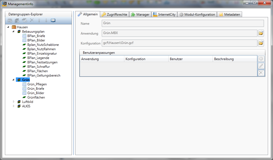Screen dimensions: 273x160
Task: Select the Grünflächen entry under Grün
Action: coord(35,97)
